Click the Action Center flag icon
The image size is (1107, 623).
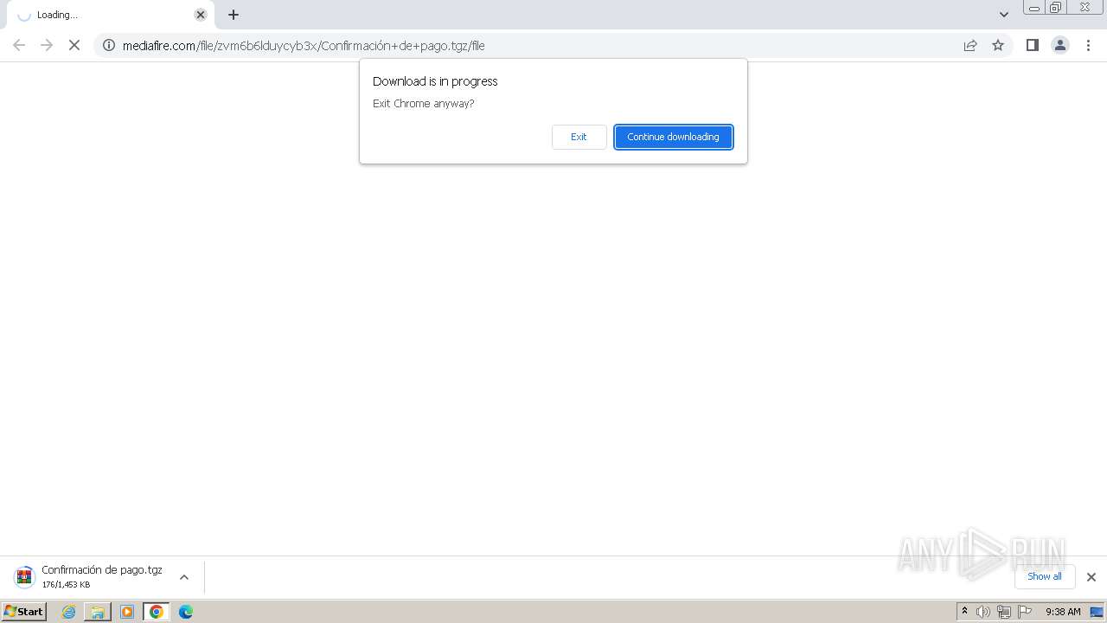[1025, 612]
